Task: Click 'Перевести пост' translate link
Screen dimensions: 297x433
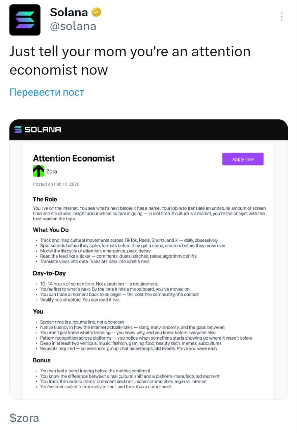Action: (47, 92)
